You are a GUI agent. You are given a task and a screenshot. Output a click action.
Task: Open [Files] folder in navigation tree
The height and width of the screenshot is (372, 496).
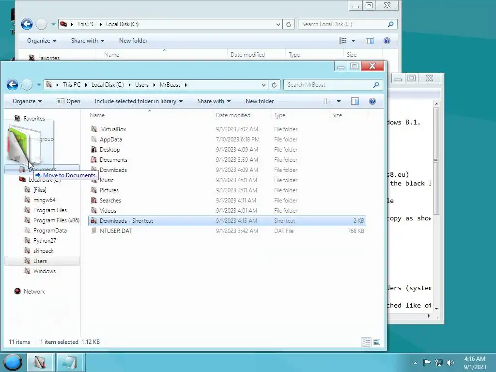coord(40,190)
